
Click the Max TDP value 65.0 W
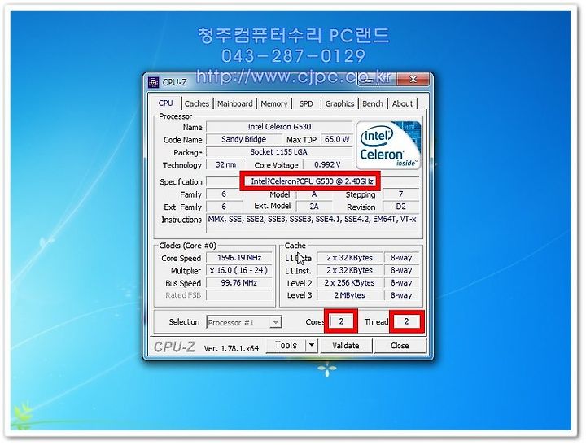337,139
